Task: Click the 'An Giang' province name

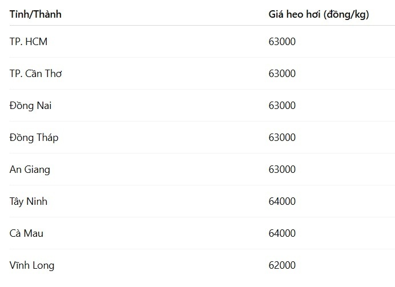Action: pyautogui.click(x=30, y=169)
